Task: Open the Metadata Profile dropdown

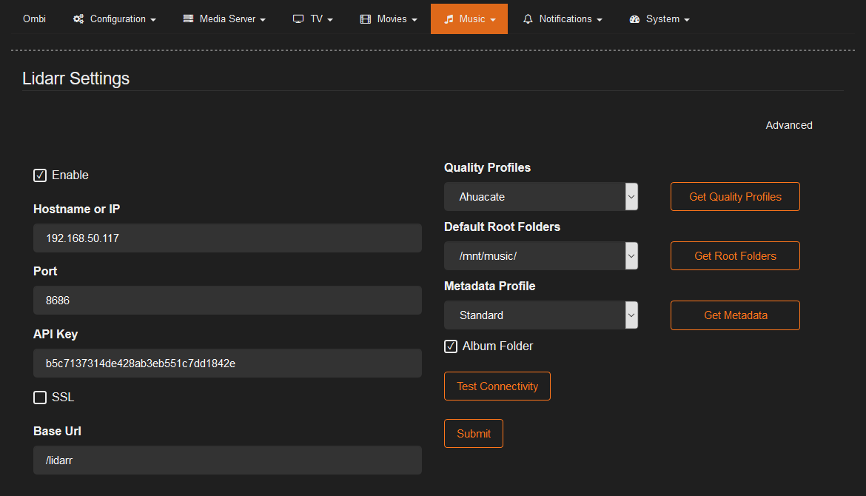Action: [x=541, y=315]
